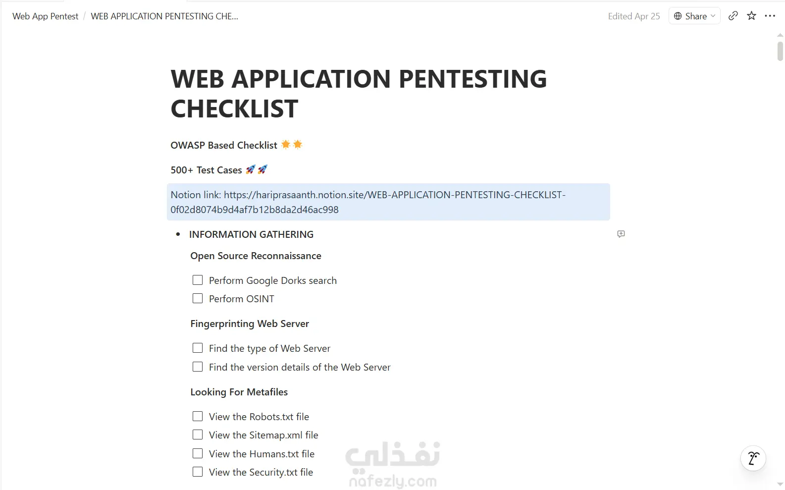Click the Edited Apr 25 label

634,16
